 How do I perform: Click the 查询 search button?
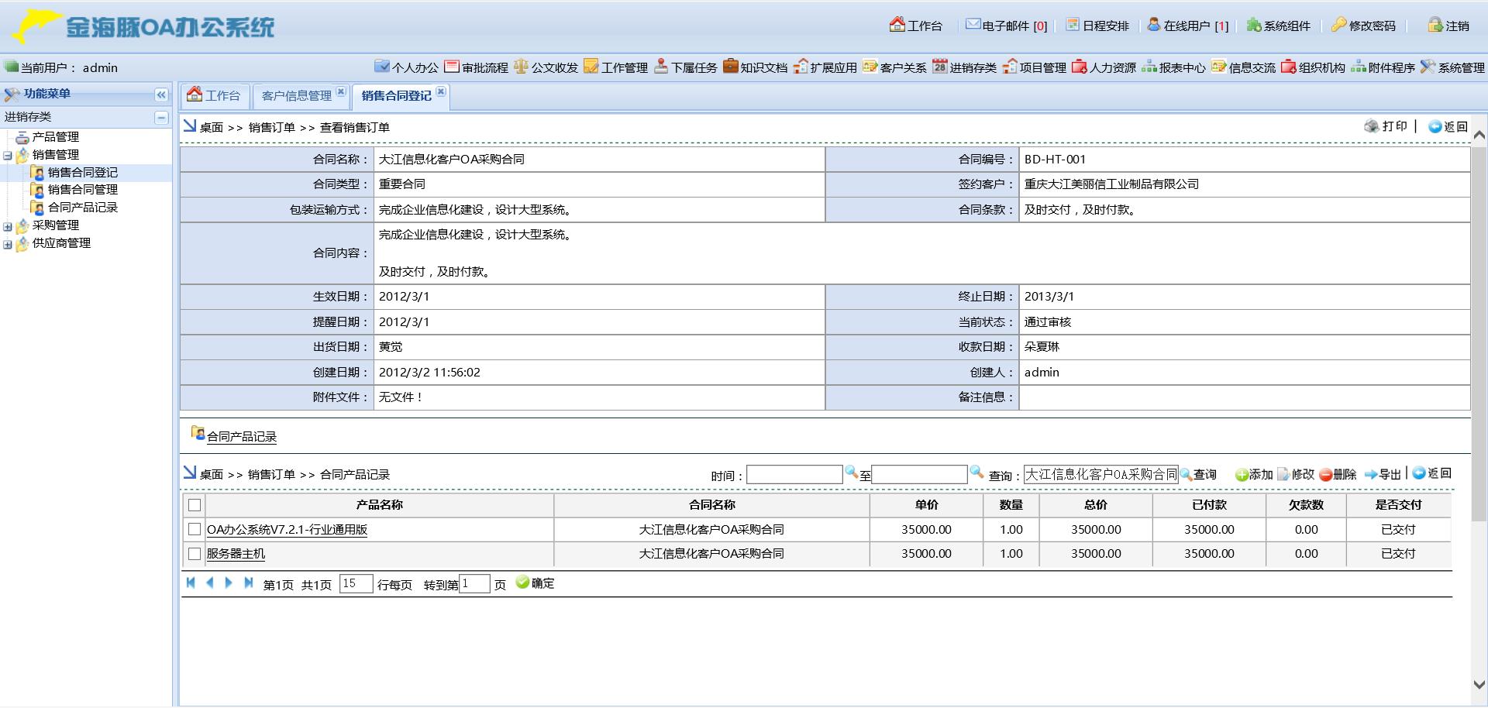click(x=1198, y=474)
